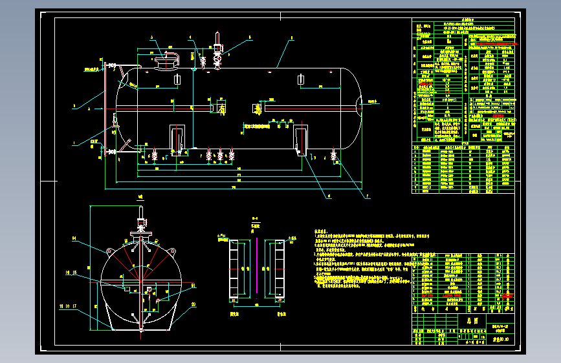The image size is (561, 363).
Task: Select the left ladder-shaped part in the detail view
Action: click(234, 269)
